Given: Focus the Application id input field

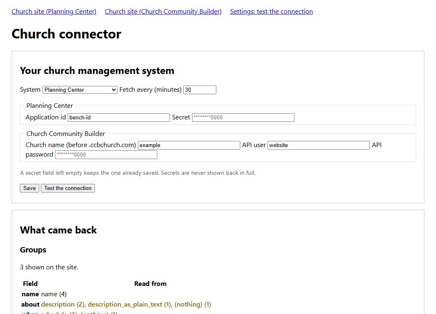Looking at the screenshot, I should [119, 117].
